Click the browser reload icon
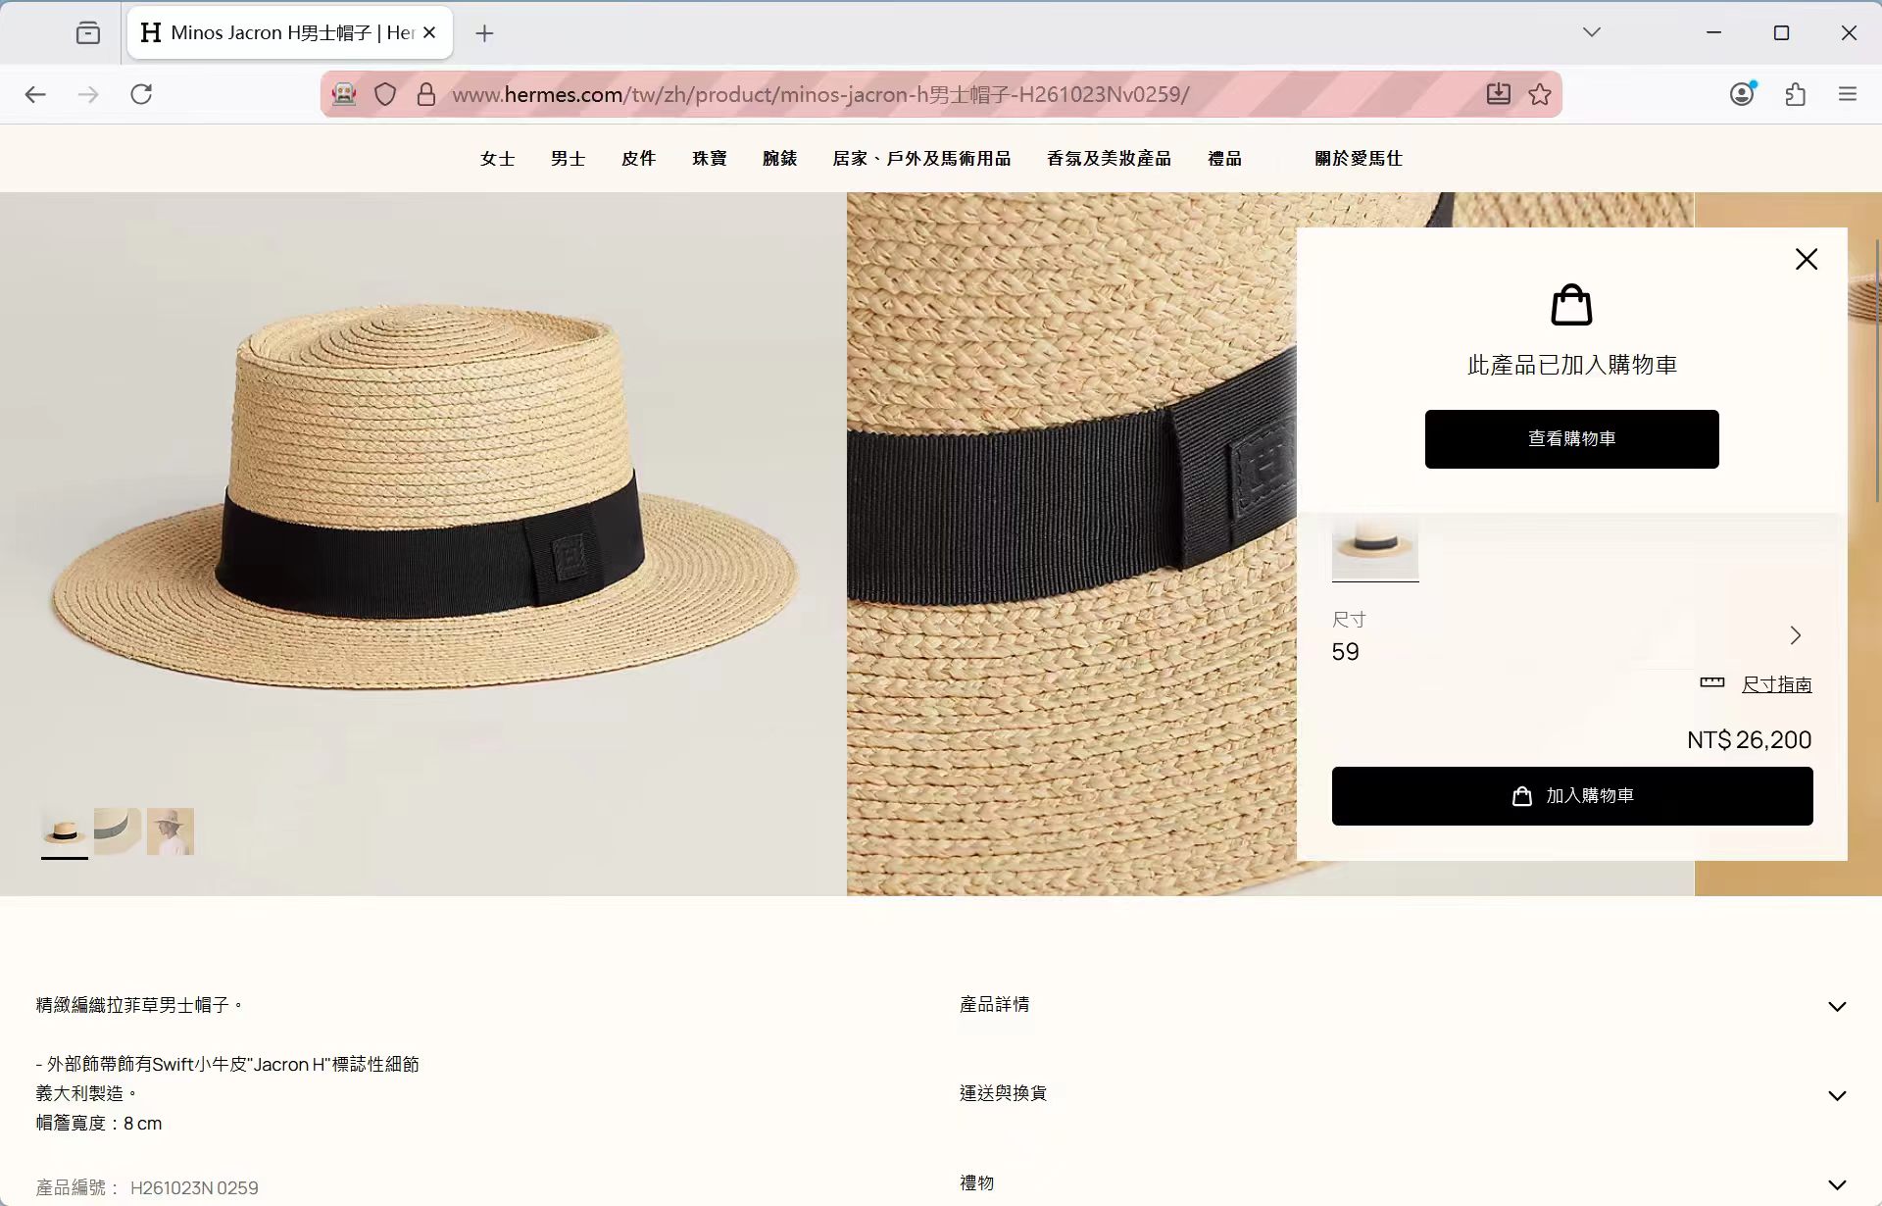This screenshot has height=1206, width=1882. point(141,94)
